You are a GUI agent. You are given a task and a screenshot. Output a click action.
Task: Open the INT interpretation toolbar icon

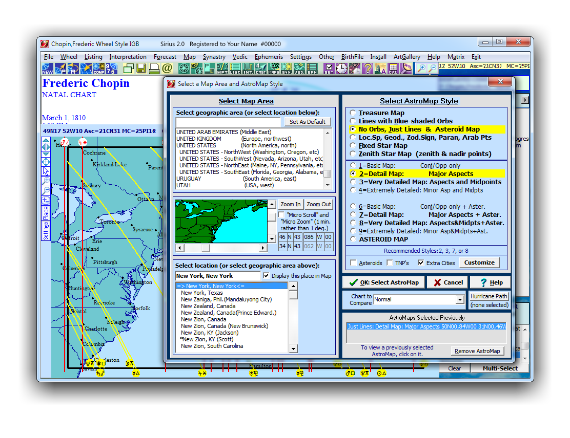248,69
